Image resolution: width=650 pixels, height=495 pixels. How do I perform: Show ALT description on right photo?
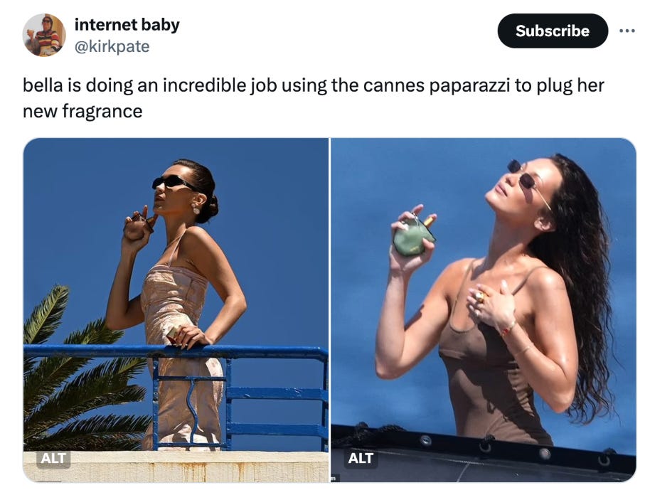(361, 459)
